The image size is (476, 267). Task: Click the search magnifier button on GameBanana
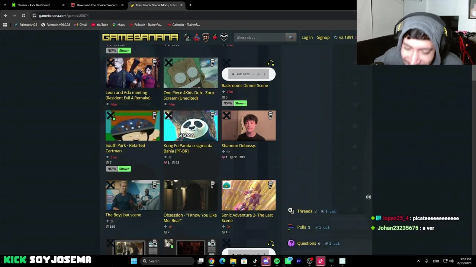click(x=291, y=37)
